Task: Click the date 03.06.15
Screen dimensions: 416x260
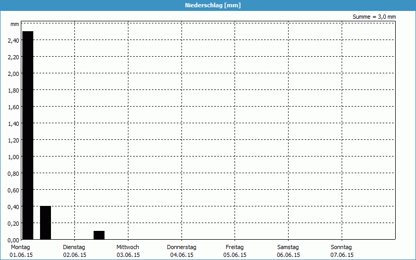Action: tap(128, 255)
